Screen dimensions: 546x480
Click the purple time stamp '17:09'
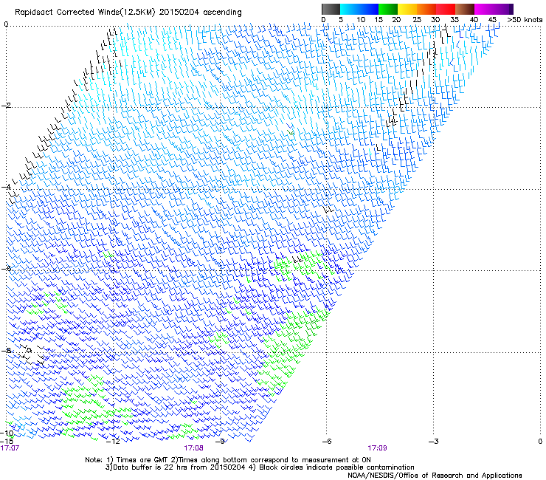[x=378, y=448]
